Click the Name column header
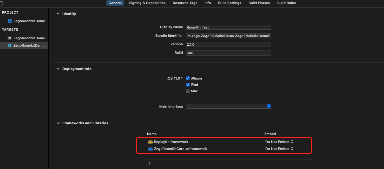 [152, 134]
